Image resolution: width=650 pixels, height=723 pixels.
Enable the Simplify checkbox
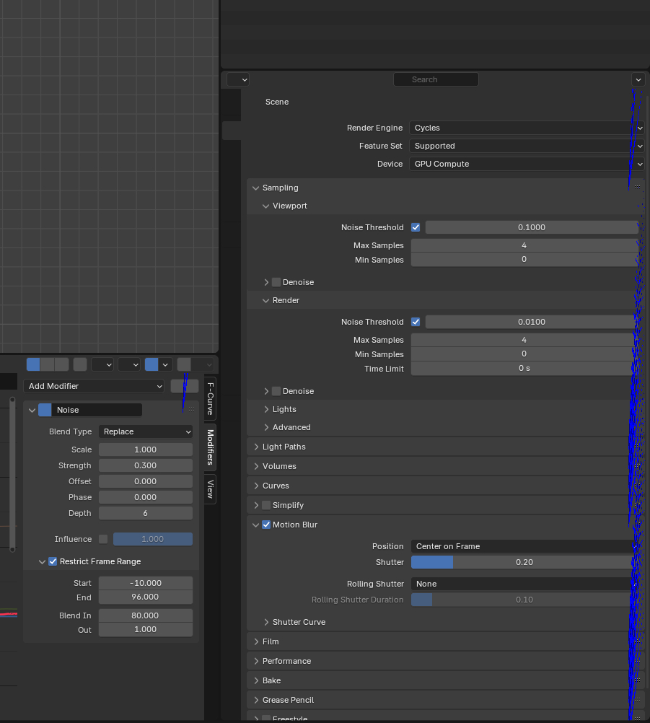(x=266, y=505)
